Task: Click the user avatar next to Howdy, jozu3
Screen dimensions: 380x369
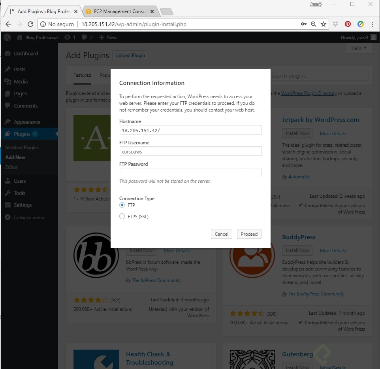Action: point(374,37)
